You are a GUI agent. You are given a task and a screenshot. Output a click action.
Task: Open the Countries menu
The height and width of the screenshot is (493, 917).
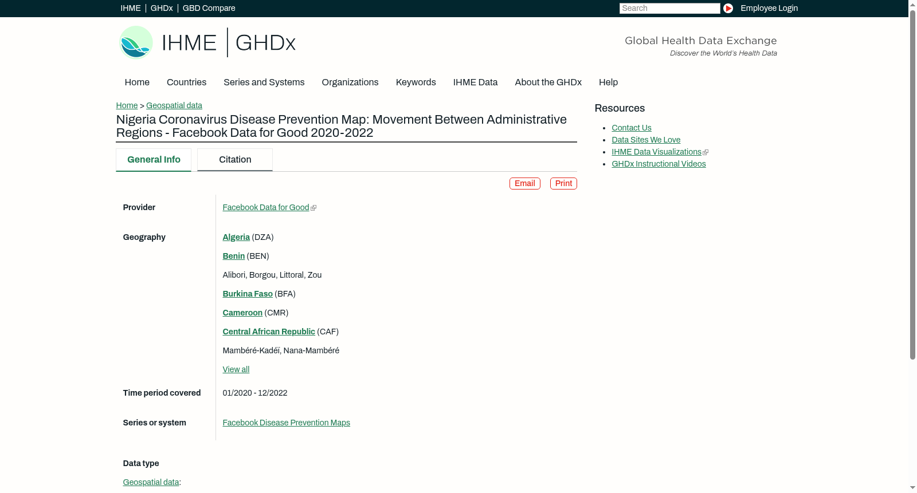pos(186,82)
